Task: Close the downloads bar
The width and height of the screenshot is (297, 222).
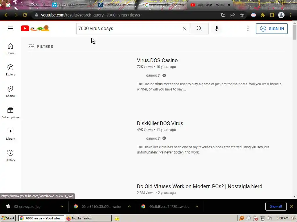Action: [x=292, y=206]
